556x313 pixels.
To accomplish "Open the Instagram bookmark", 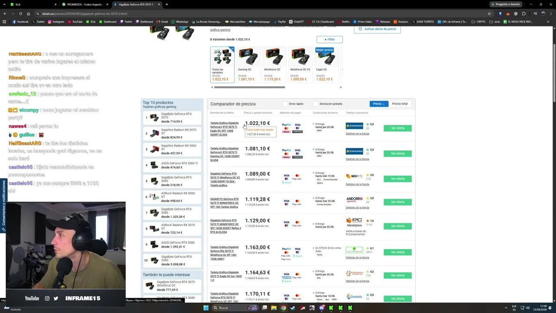I will pos(56,22).
